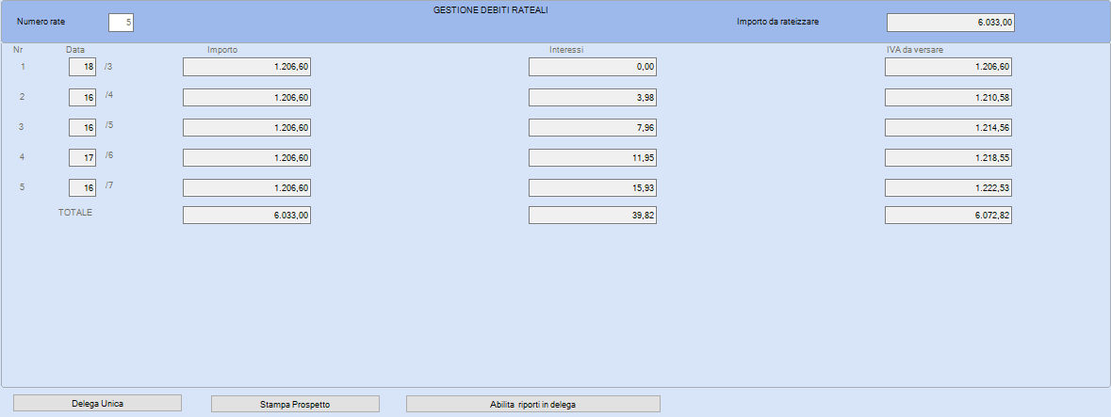Select the Importo da rateizzare field
The image size is (1111, 417).
click(950, 23)
